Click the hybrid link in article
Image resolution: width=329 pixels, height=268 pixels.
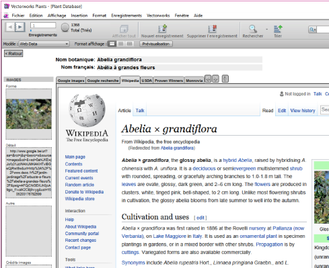pos(229,161)
